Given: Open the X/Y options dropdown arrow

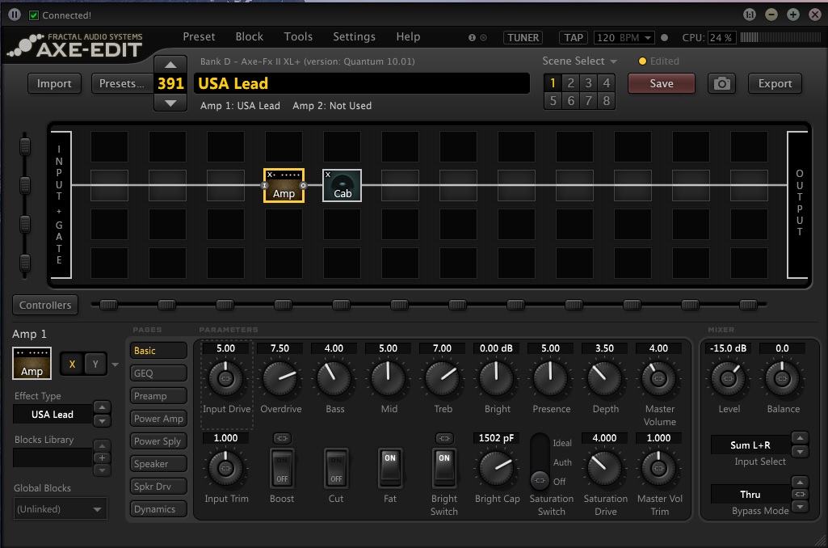Looking at the screenshot, I should coord(116,365).
